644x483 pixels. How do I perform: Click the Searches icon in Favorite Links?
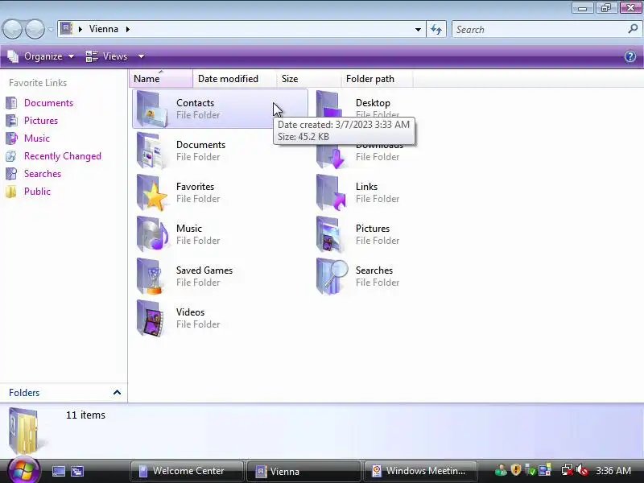pyautogui.click(x=11, y=174)
